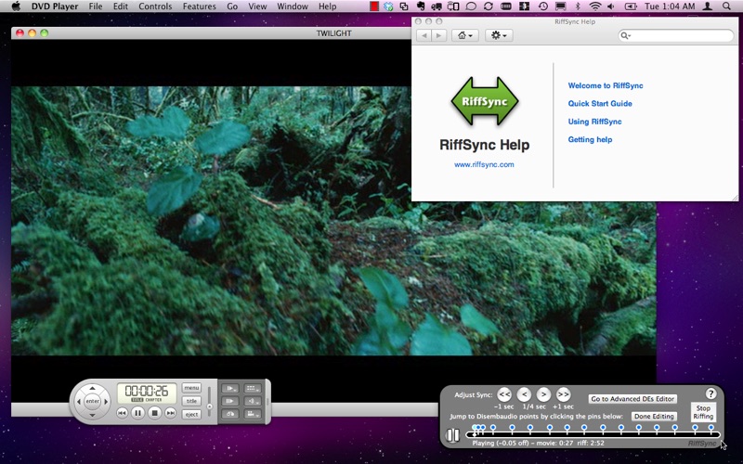This screenshot has width=743, height=464.
Task: Click the volume speaker icon in menu bar
Action: pyautogui.click(x=611, y=6)
